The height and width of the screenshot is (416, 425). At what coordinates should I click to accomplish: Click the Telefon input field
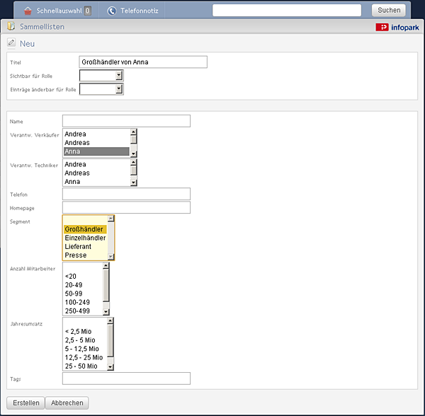pyautogui.click(x=126, y=194)
